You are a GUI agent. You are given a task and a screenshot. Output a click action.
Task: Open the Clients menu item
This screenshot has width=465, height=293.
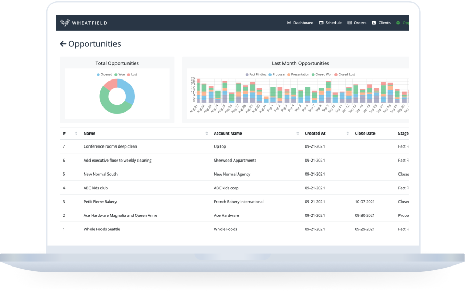pyautogui.click(x=381, y=23)
